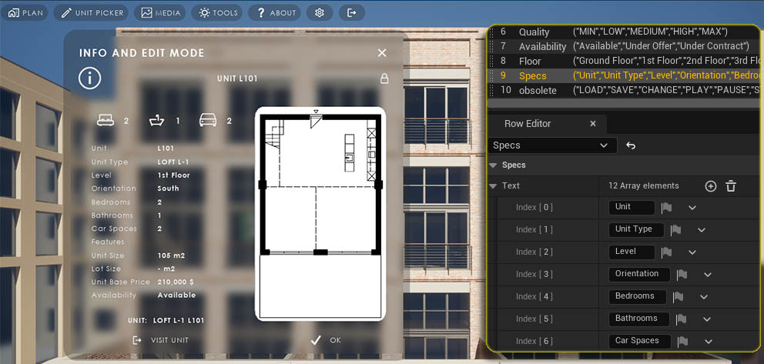
Task: Click the exit icon in top toolbar
Action: pyautogui.click(x=352, y=12)
